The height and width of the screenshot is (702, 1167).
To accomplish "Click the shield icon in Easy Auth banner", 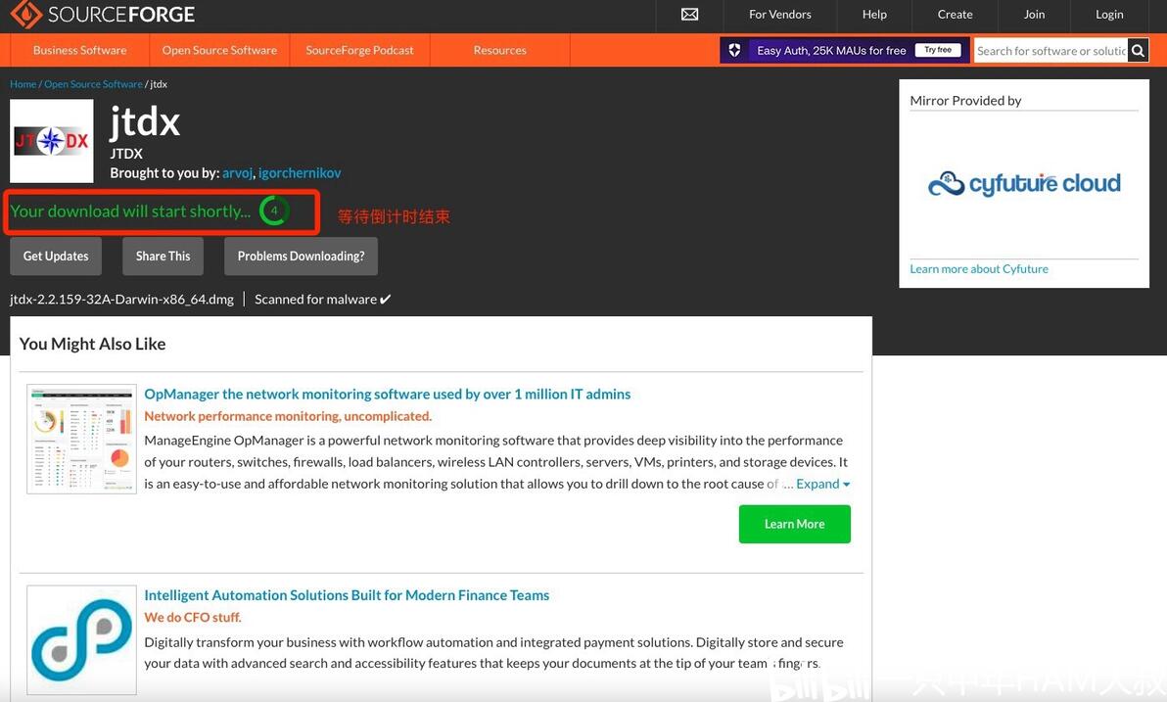I will pos(734,50).
